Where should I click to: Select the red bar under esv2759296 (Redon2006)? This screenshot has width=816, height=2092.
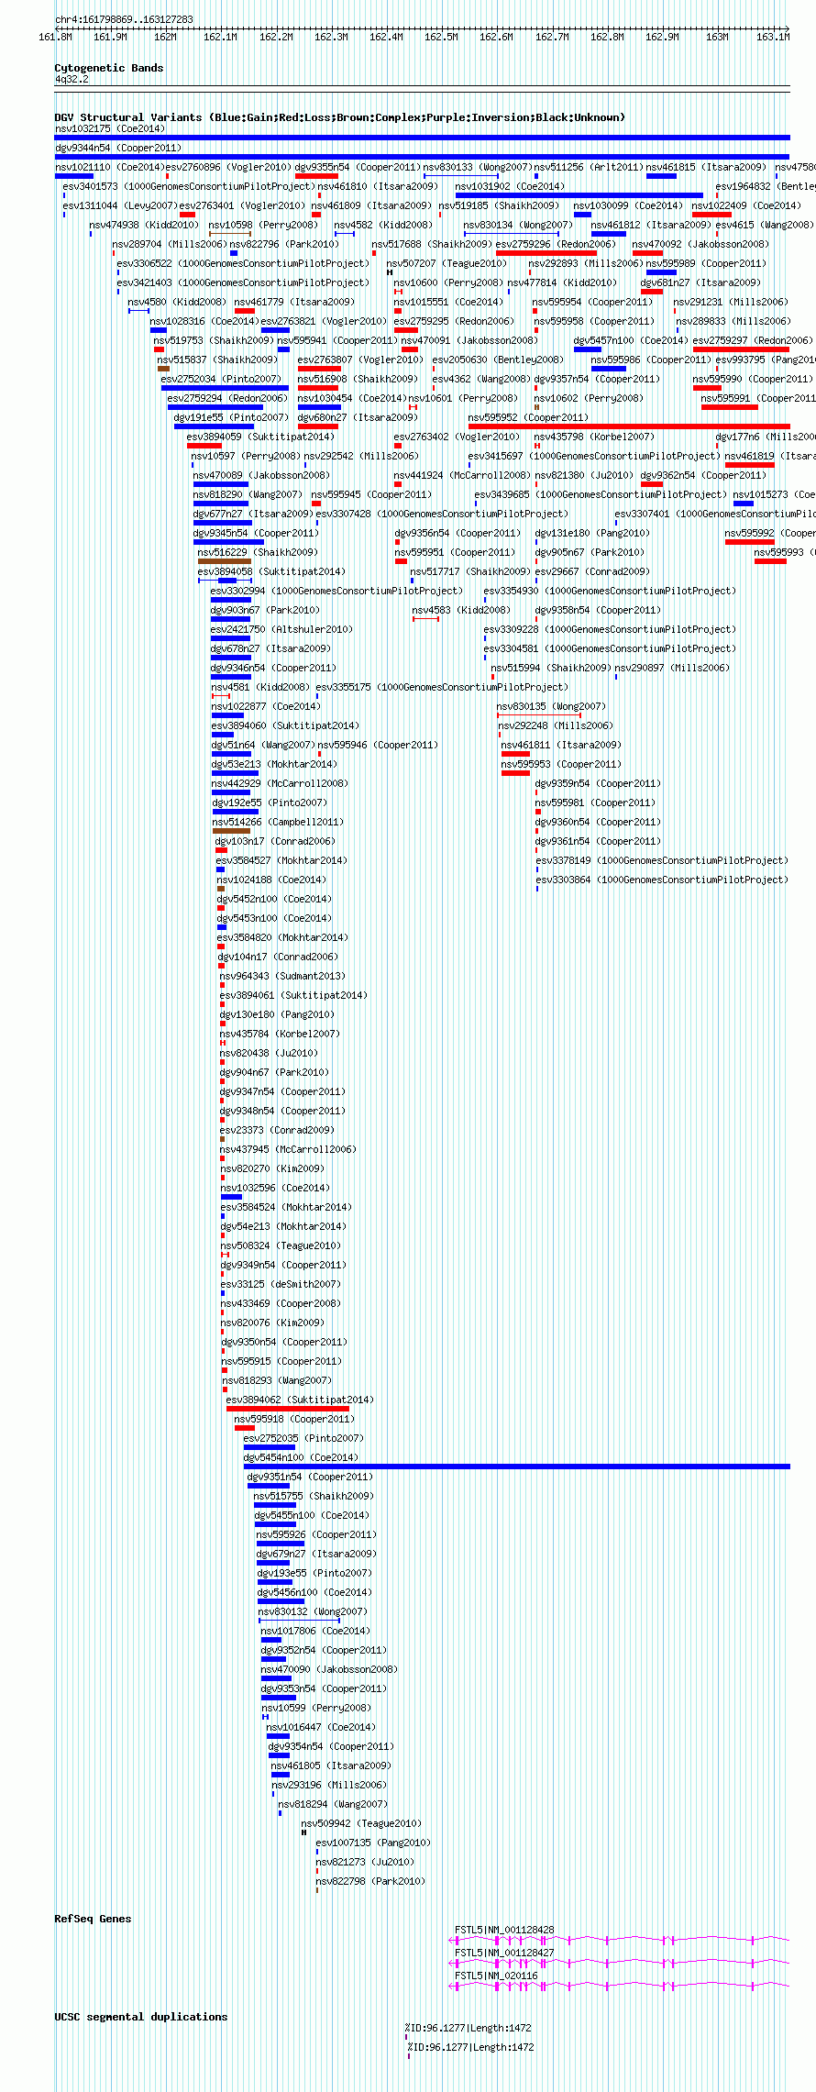[546, 253]
